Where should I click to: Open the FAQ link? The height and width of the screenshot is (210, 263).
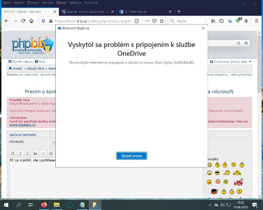coord(40,62)
